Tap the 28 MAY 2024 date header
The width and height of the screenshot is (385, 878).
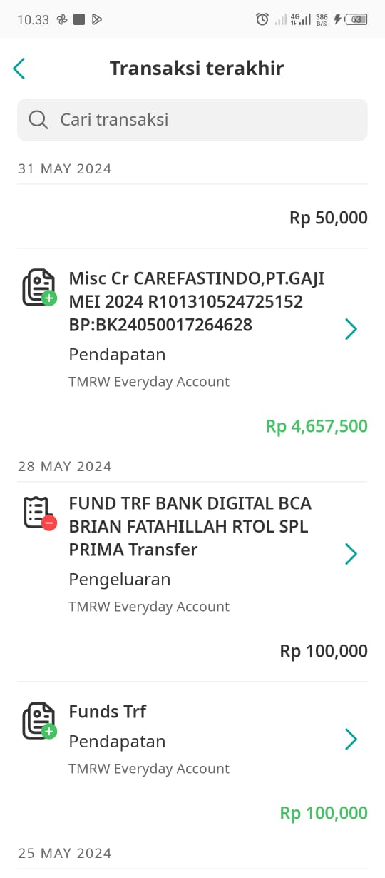[x=64, y=466]
